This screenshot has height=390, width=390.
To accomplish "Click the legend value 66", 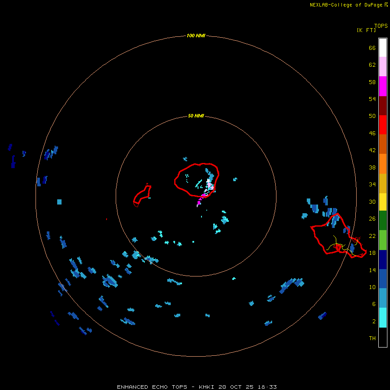I will click(372, 48).
